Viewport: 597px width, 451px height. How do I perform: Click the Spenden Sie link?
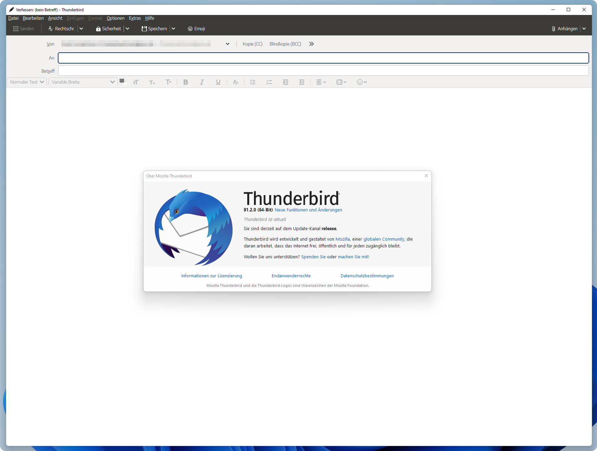coord(313,257)
